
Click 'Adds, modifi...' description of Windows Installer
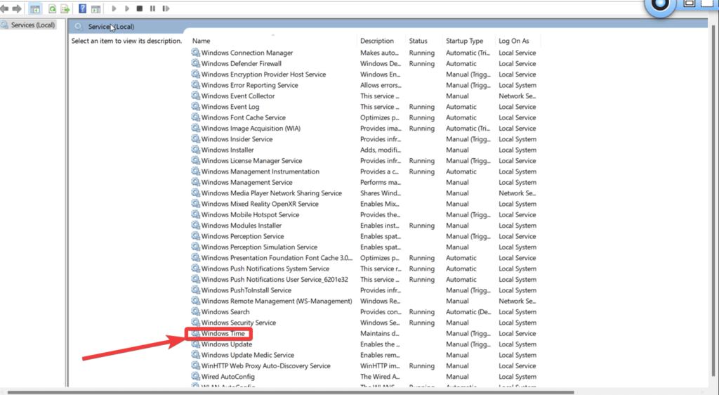(381, 150)
